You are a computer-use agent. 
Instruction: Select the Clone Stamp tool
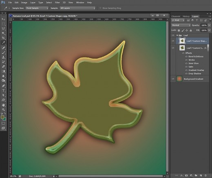click(x=3, y=57)
